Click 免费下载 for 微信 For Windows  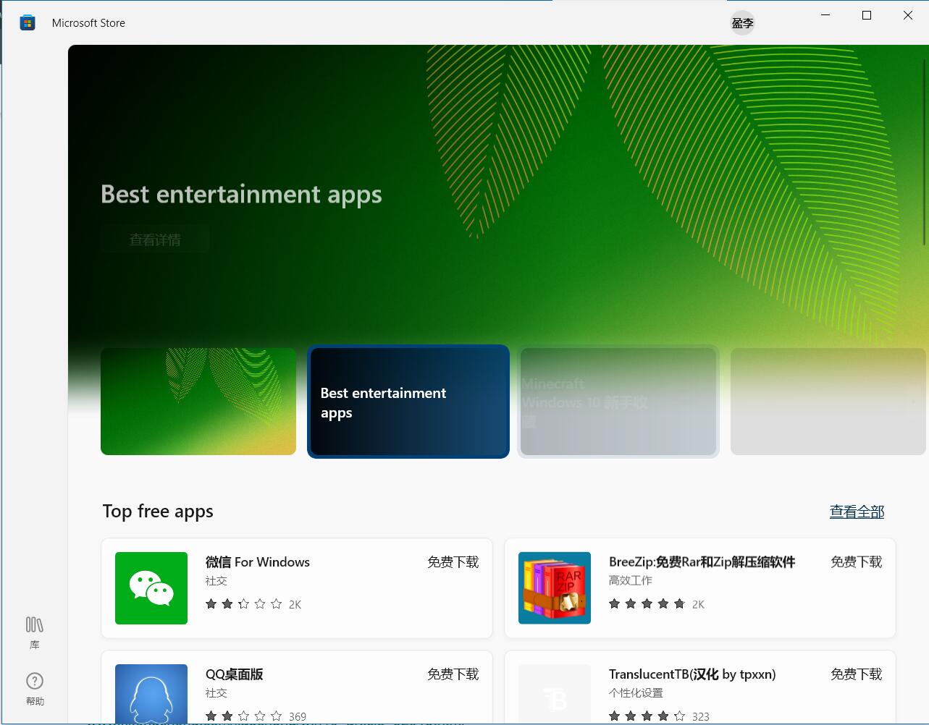pos(453,562)
